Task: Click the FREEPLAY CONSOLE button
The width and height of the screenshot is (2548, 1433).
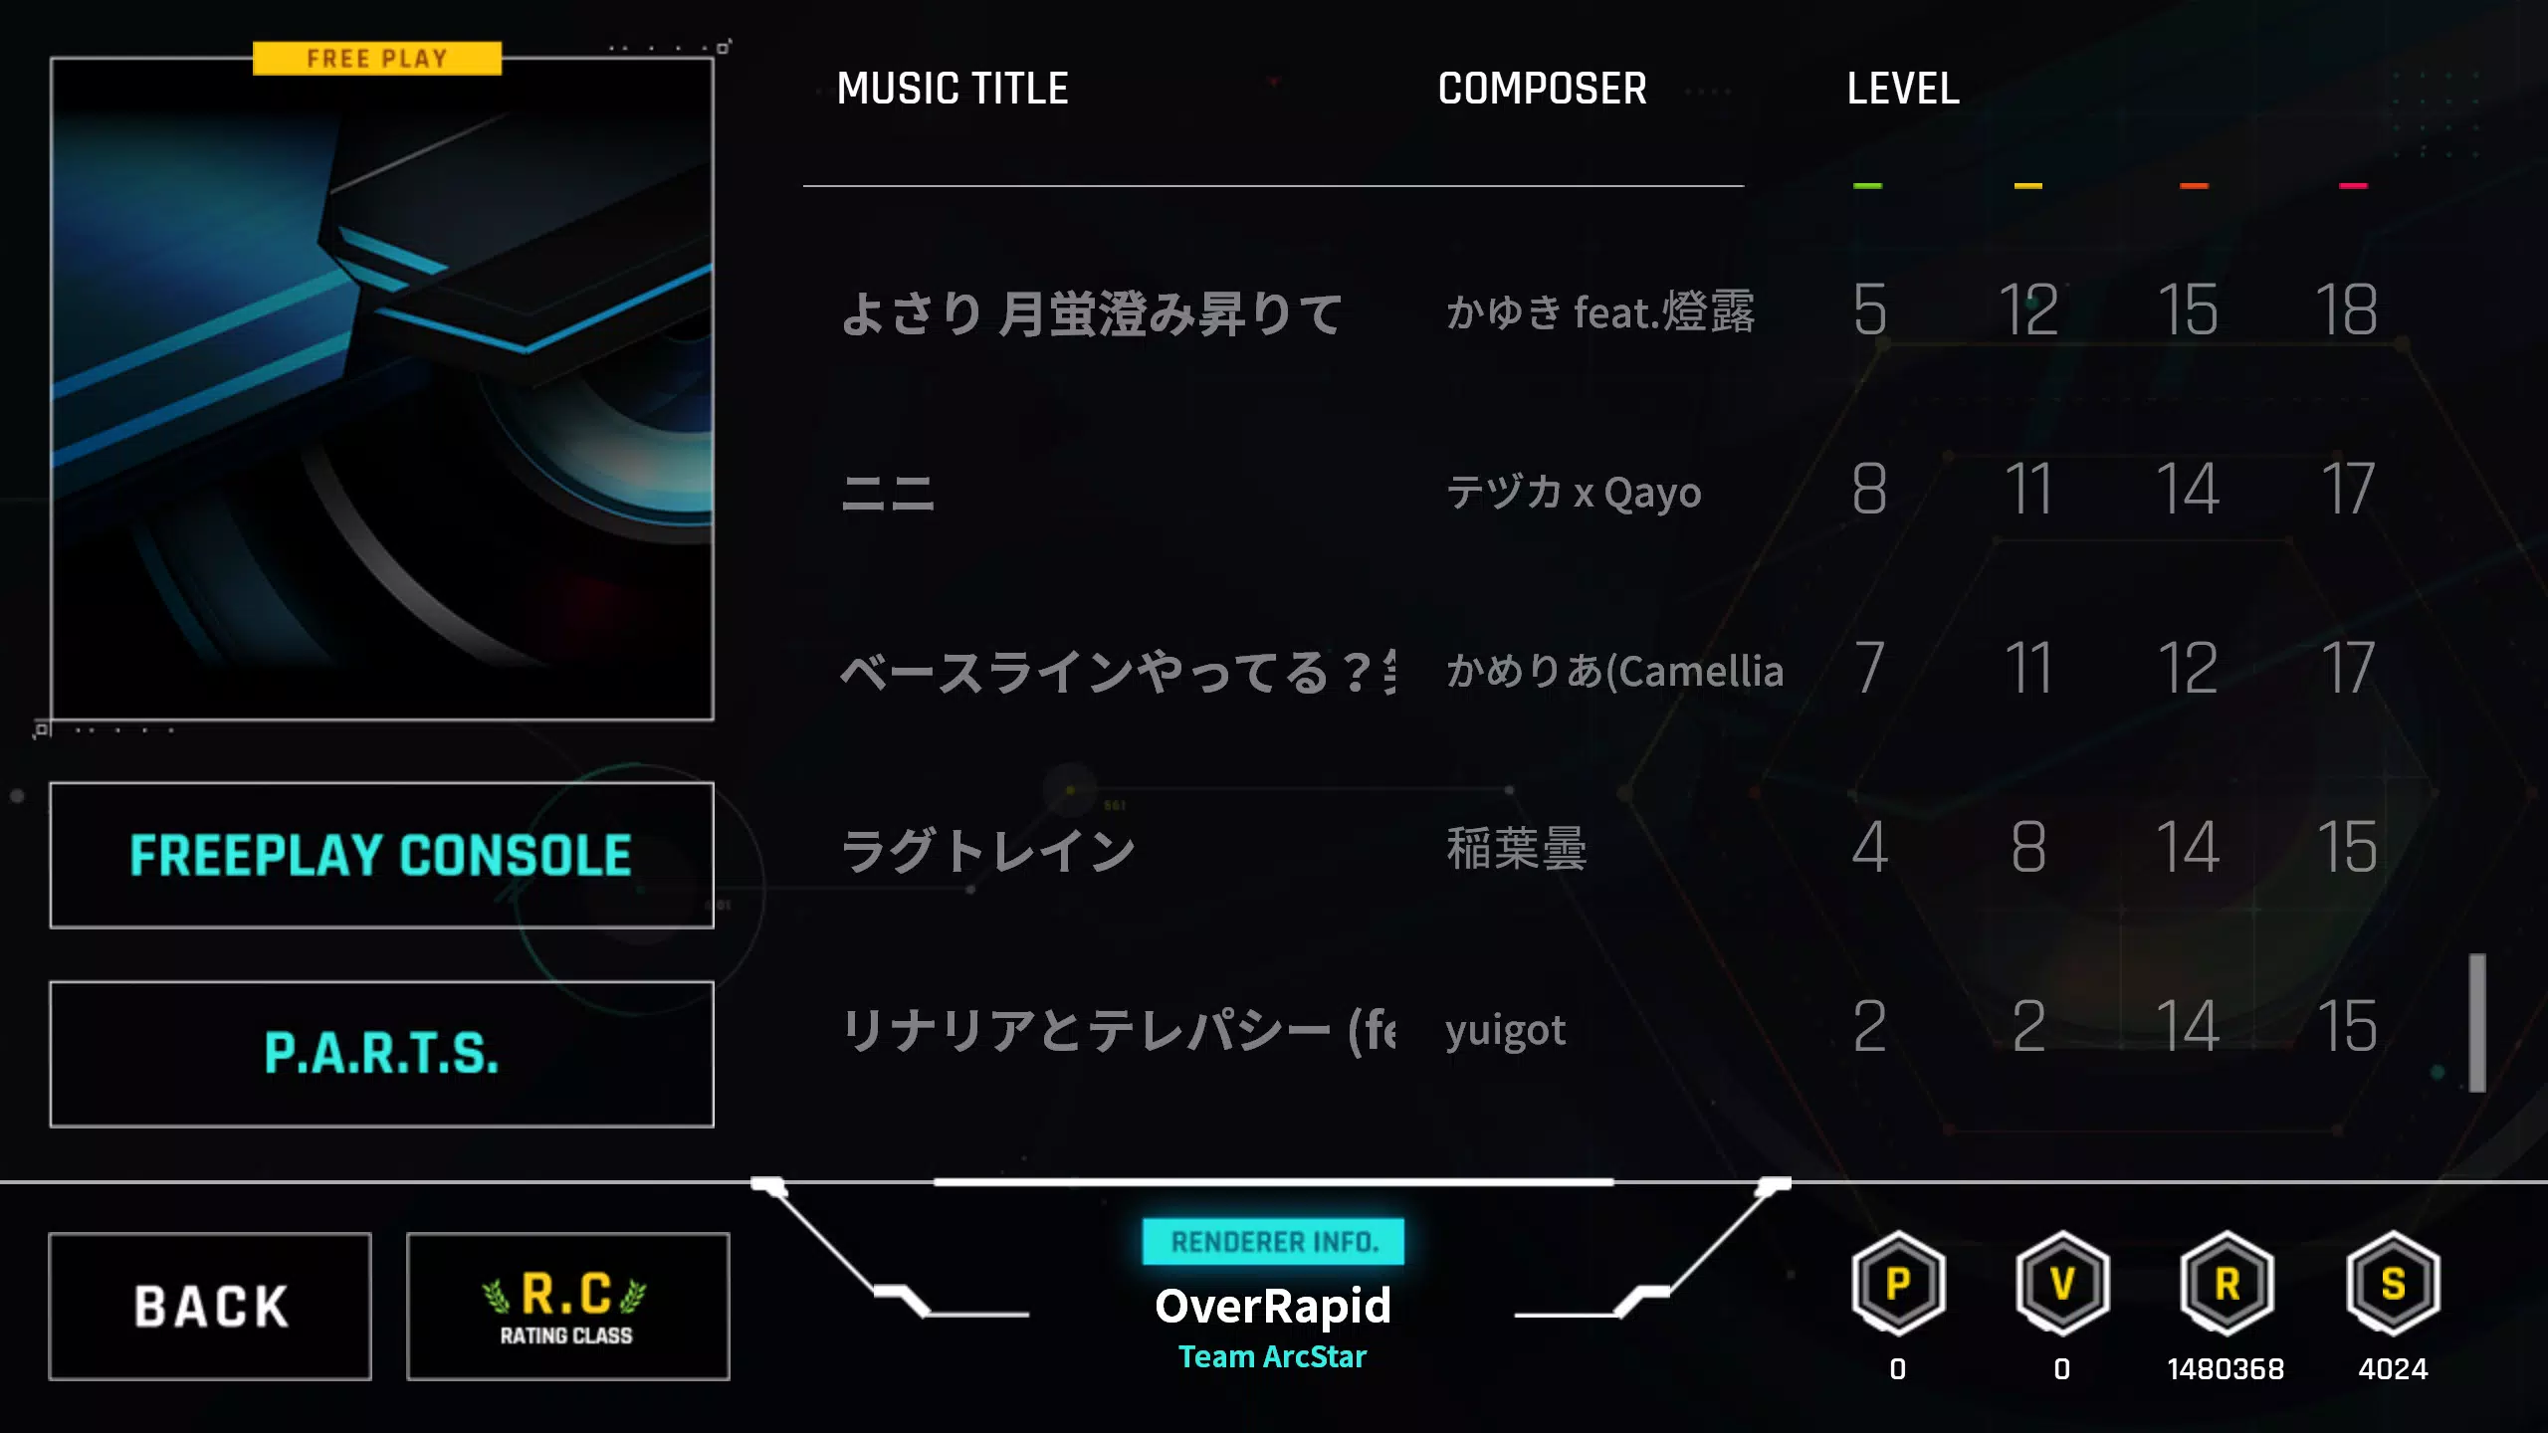Action: (x=381, y=856)
